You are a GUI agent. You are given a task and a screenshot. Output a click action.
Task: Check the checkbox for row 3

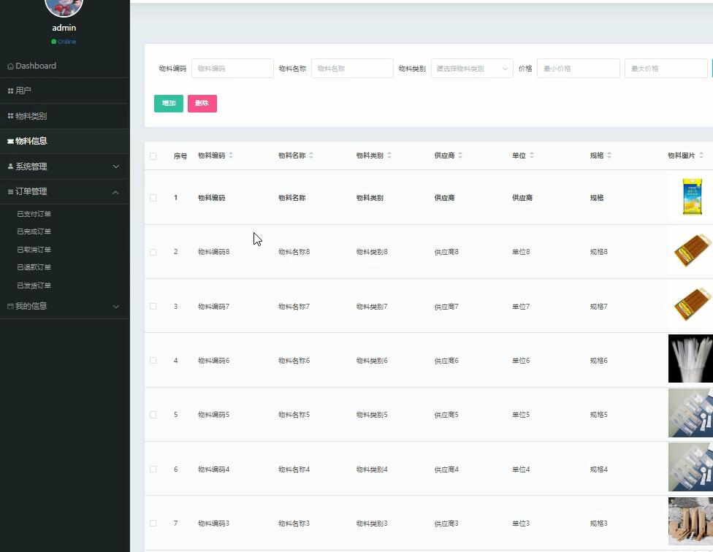coord(153,306)
